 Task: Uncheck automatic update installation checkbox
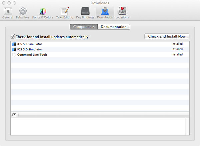13,37
